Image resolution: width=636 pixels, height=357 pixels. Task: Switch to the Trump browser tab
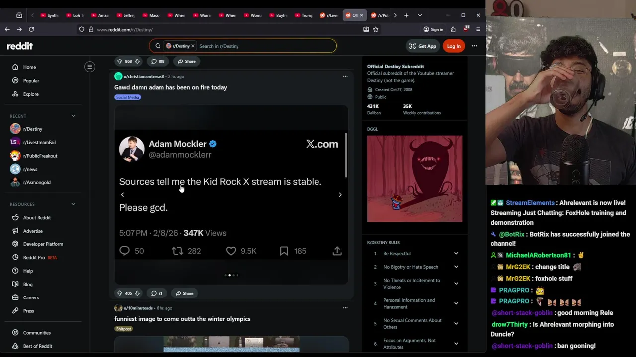click(303, 15)
